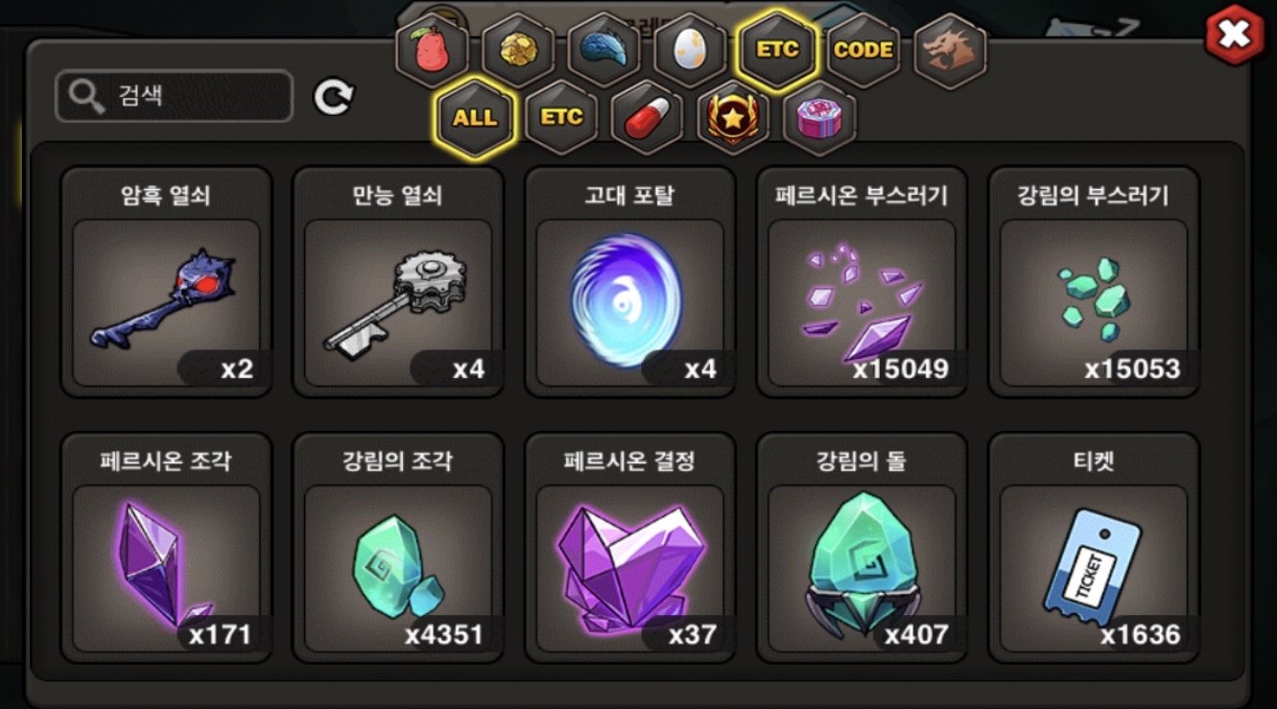Open the gold ore category tab
1277x709 pixels.
[x=518, y=50]
